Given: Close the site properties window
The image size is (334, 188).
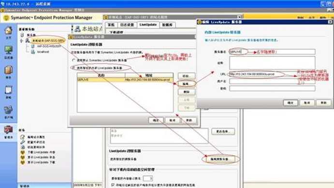Looking at the screenshot, I should point(240,17).
